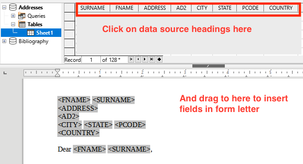Click <FNAME> field after Dear
The height and width of the screenshot is (164, 303).
(x=89, y=149)
